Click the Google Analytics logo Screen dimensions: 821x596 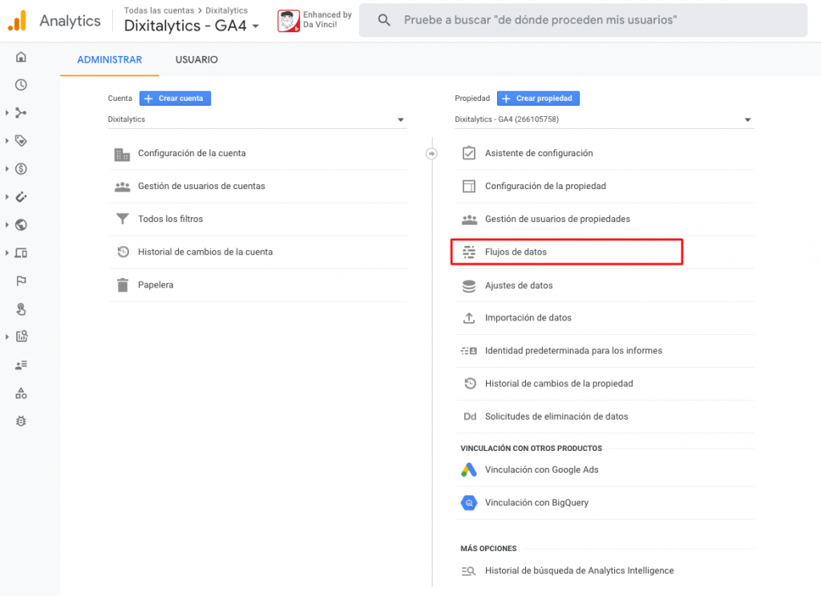pos(18,21)
